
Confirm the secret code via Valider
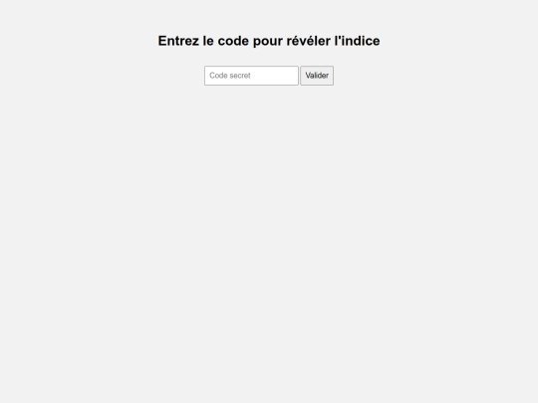tap(317, 76)
